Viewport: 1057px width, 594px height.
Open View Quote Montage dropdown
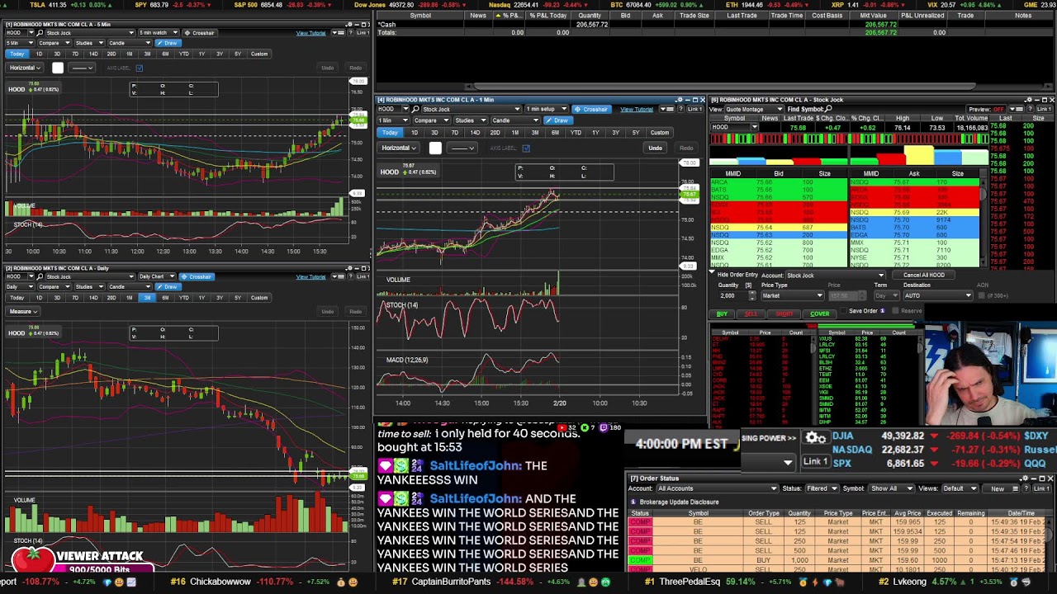coord(754,109)
